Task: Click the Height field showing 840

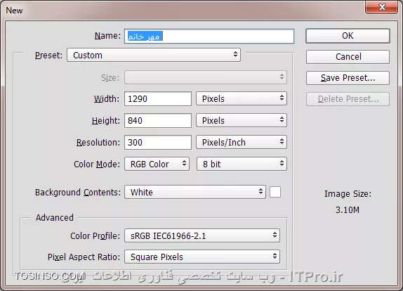Action: (158, 120)
